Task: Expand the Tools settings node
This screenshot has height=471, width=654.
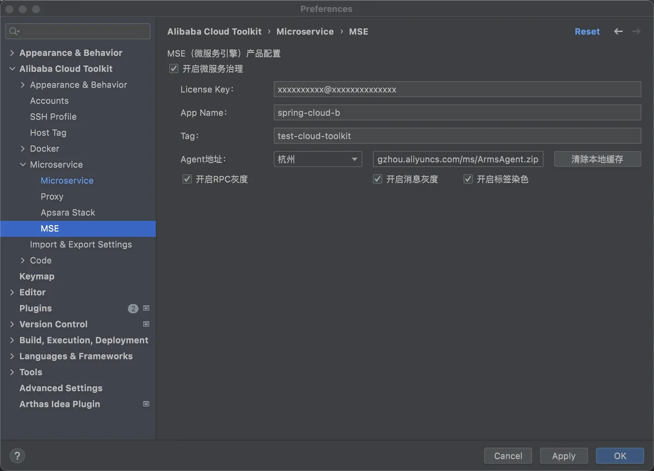Action: point(12,372)
